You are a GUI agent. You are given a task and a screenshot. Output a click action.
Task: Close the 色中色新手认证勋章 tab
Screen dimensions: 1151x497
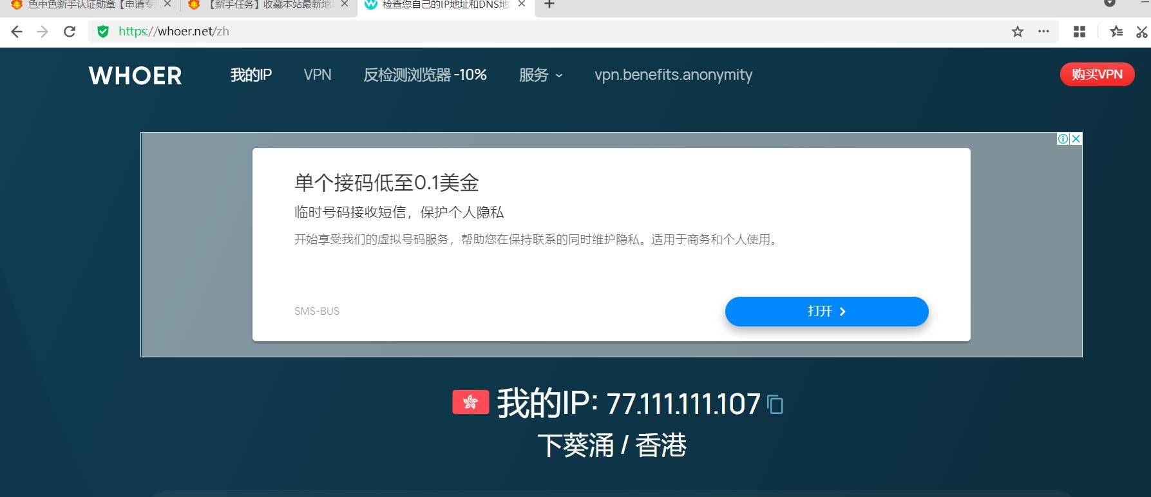[167, 4]
